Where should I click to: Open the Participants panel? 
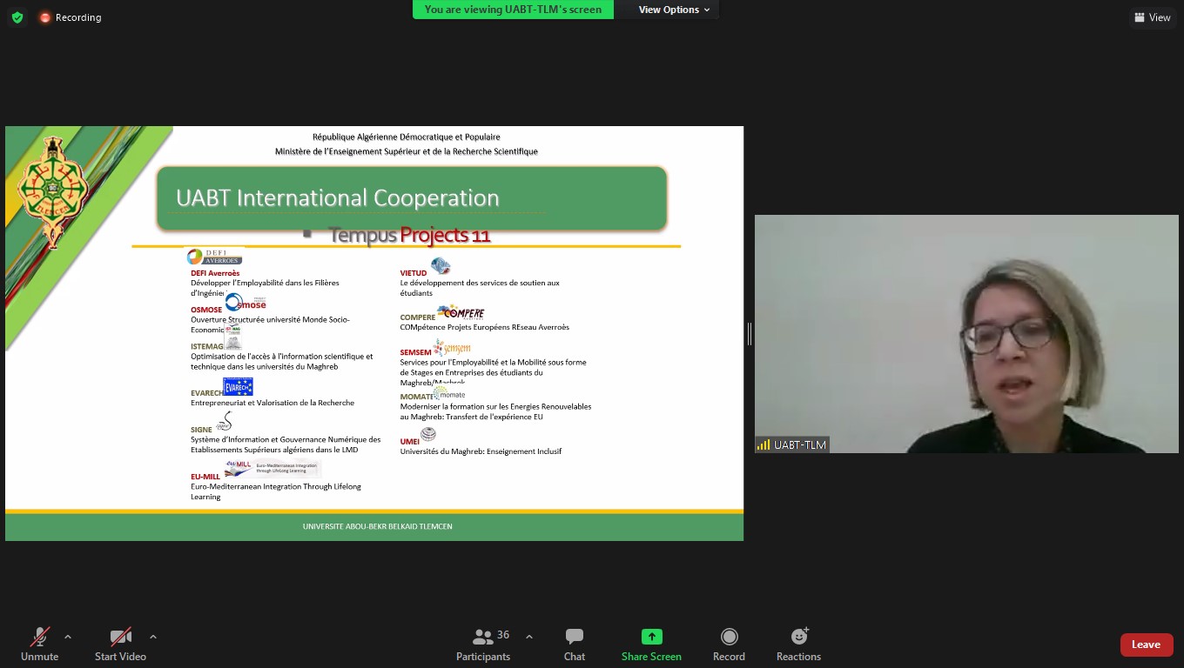483,645
